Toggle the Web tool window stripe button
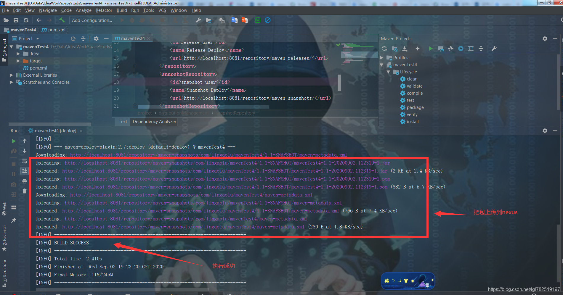563x295 pixels. click(x=4, y=209)
